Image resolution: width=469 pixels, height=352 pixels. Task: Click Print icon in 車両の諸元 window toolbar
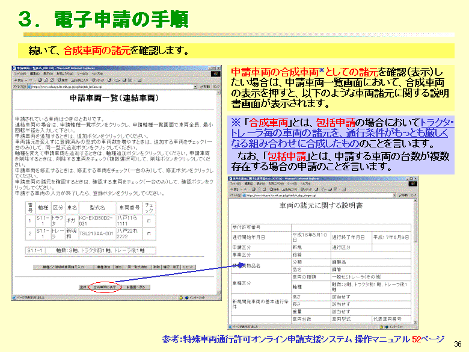point(330,190)
